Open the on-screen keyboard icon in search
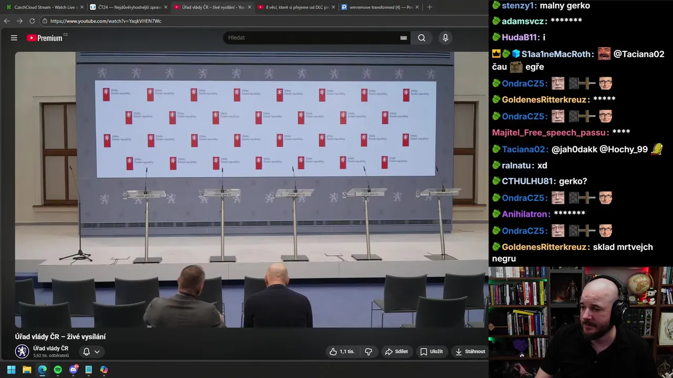The width and height of the screenshot is (673, 378). 403,38
